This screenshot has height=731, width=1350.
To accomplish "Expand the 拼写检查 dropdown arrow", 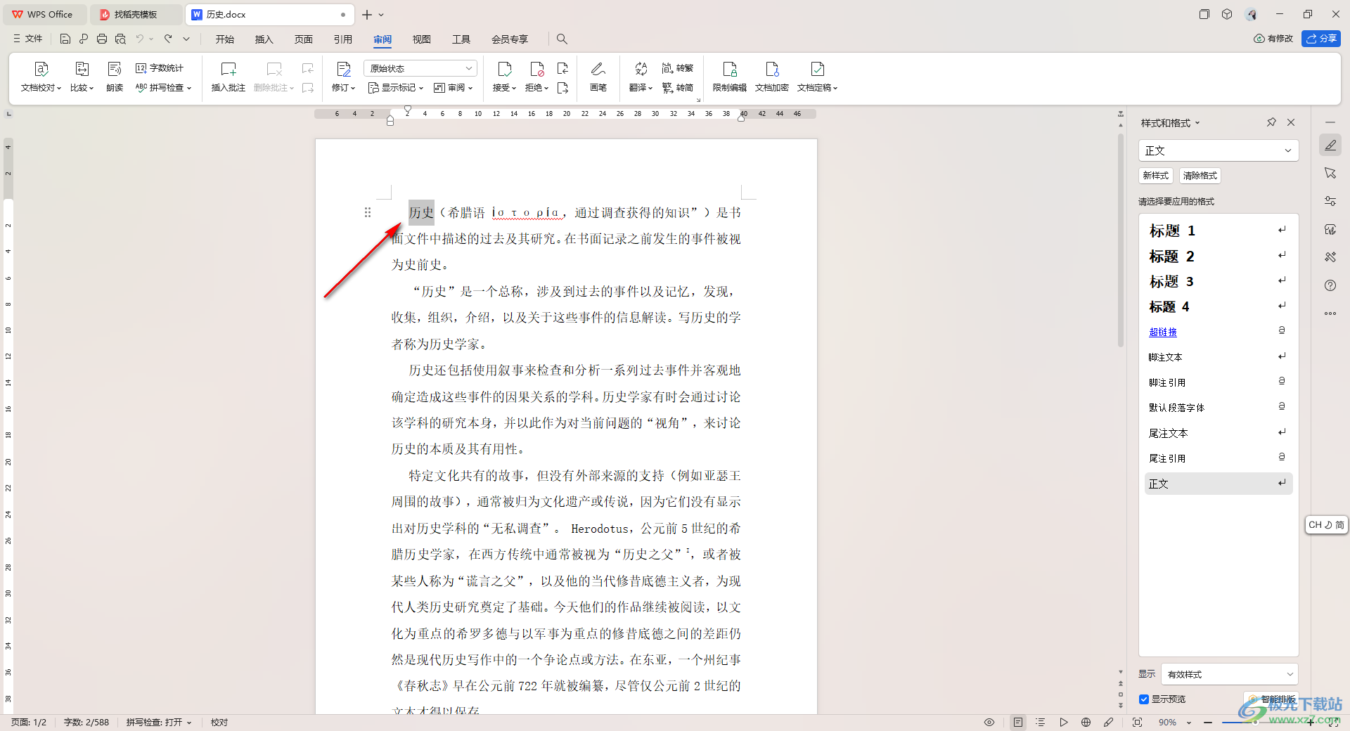I will click(189, 89).
